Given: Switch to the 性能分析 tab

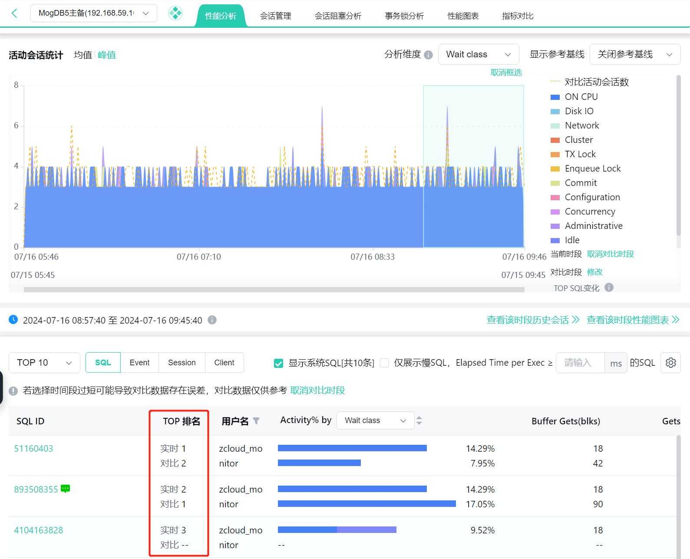Looking at the screenshot, I should click(x=221, y=16).
